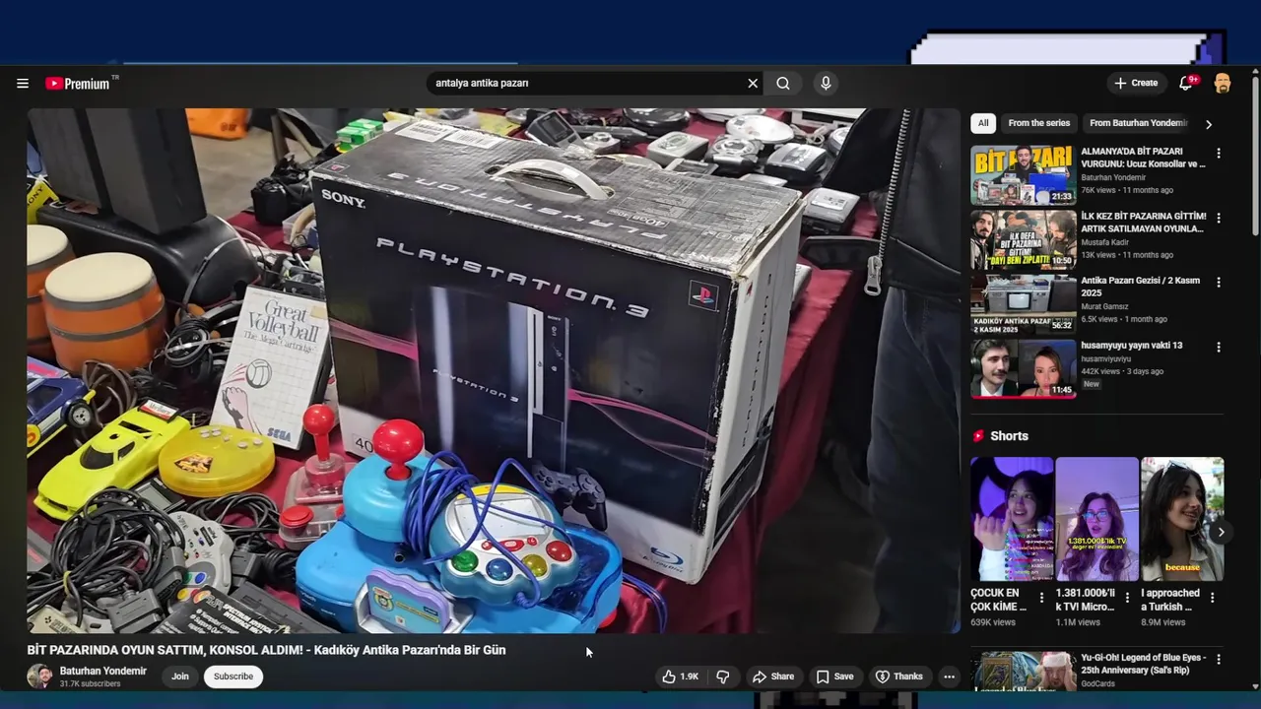
Task: Open Antika Pazarı Gezisi video title
Action: 1140,287
